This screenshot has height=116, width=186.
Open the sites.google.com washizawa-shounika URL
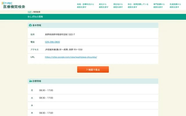(x=71, y=57)
